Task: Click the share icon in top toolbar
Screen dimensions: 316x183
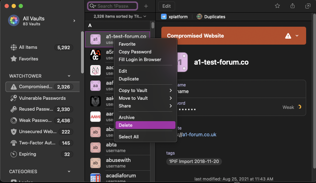Action: pyautogui.click(x=292, y=6)
